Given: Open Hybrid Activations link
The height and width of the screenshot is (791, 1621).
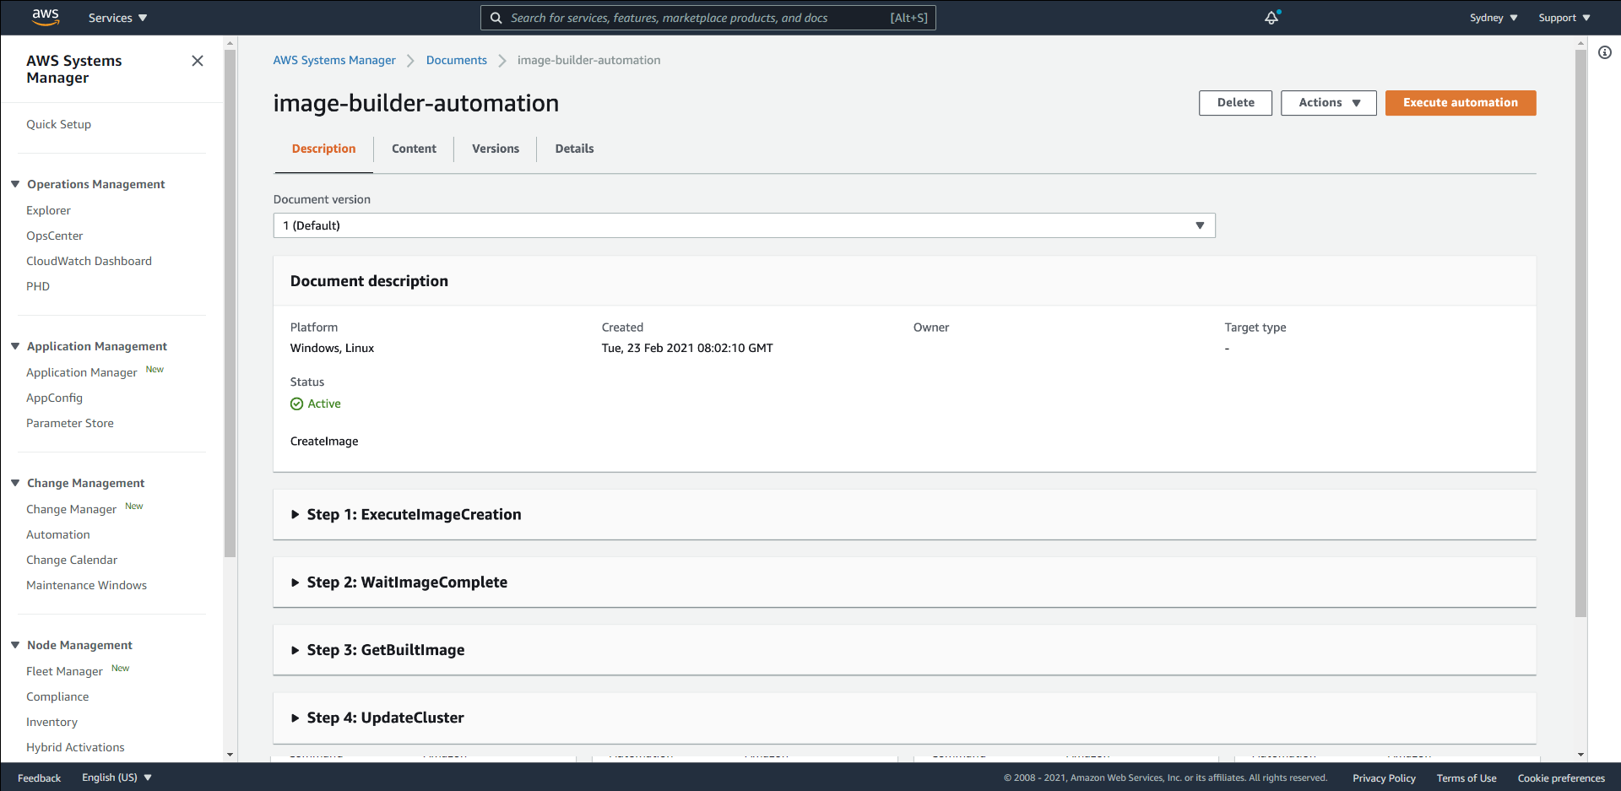Looking at the screenshot, I should [x=75, y=747].
